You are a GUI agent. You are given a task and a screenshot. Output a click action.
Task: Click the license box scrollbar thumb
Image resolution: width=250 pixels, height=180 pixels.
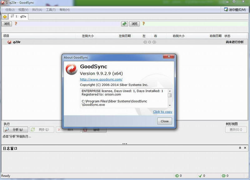coord(170,95)
